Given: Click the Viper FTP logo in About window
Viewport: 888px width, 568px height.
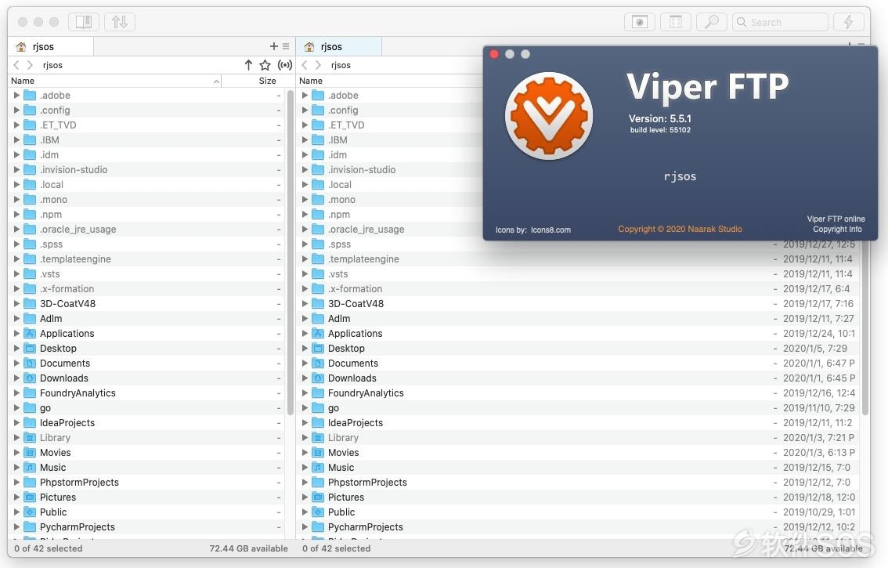Looking at the screenshot, I should 549,117.
